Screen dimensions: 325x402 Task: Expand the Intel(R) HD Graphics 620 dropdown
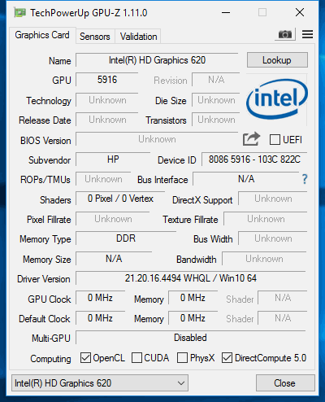click(x=100, y=383)
